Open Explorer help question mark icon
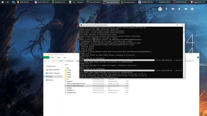 point(198,57)
